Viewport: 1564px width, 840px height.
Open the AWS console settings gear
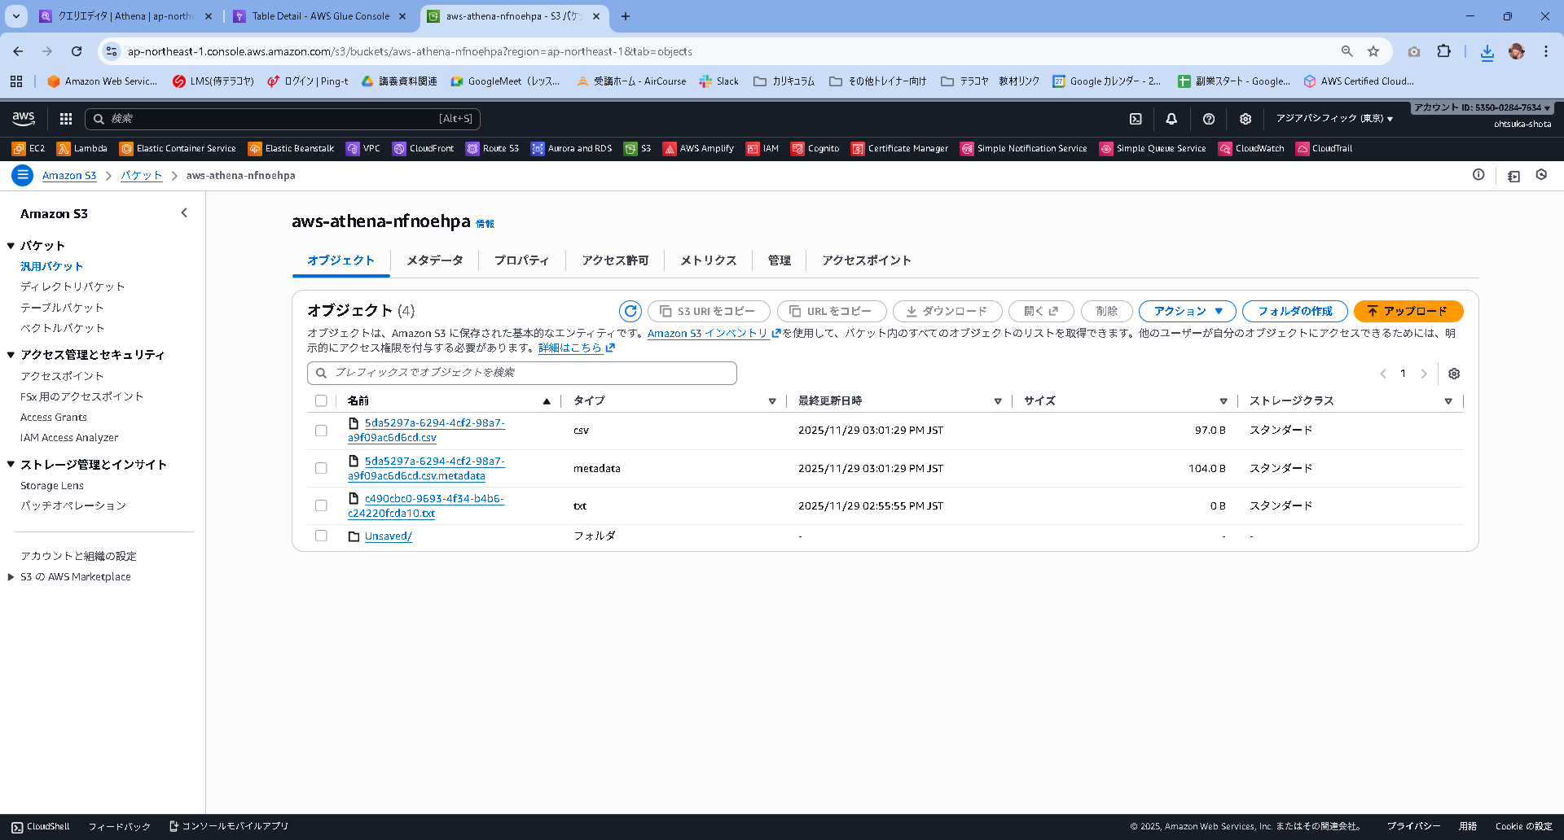tap(1245, 119)
